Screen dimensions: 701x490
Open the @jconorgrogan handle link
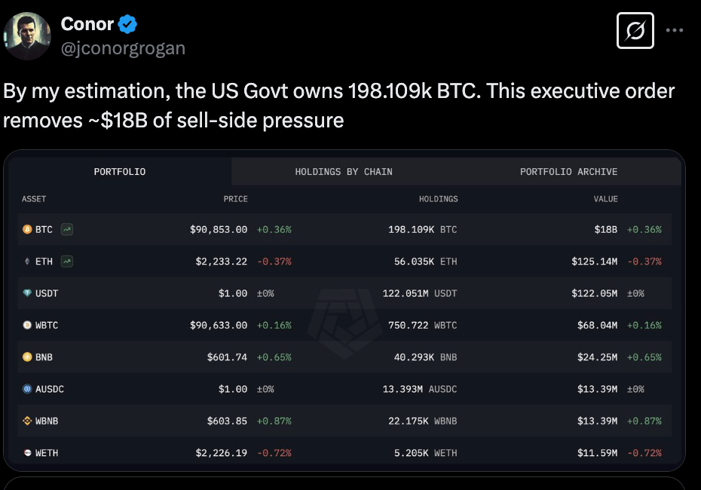123,49
